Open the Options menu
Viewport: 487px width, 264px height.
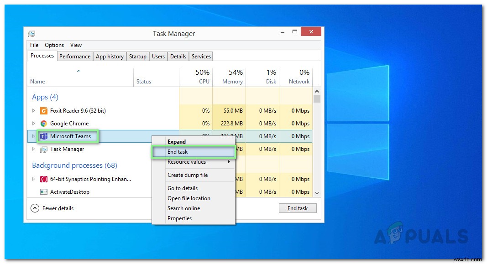[54, 45]
